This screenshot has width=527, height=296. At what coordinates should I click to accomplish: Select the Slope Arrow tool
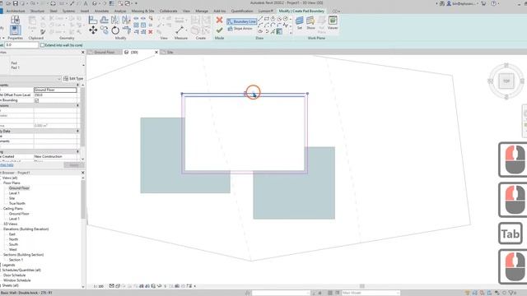coord(240,29)
